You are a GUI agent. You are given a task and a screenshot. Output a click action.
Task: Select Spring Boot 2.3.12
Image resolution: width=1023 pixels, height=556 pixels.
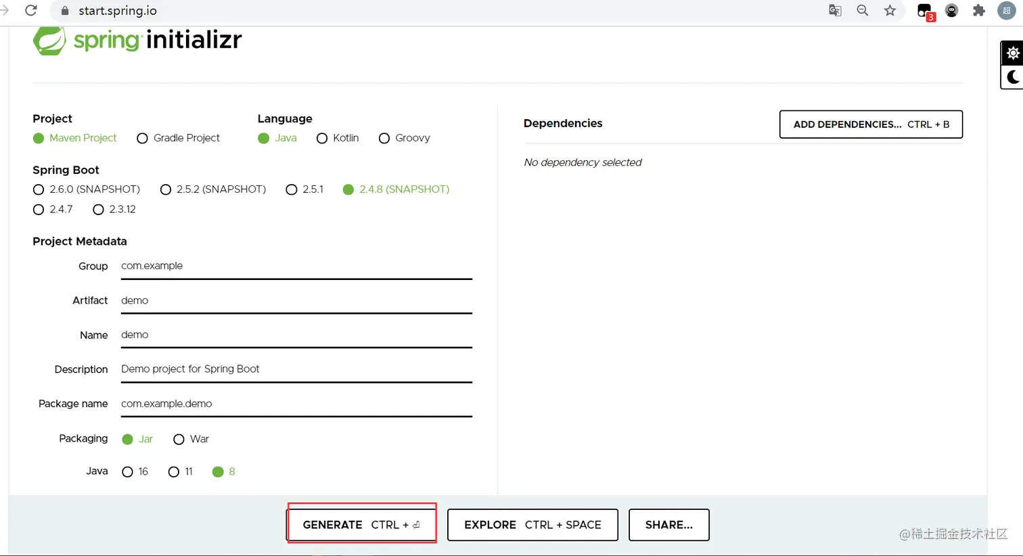pyautogui.click(x=114, y=210)
